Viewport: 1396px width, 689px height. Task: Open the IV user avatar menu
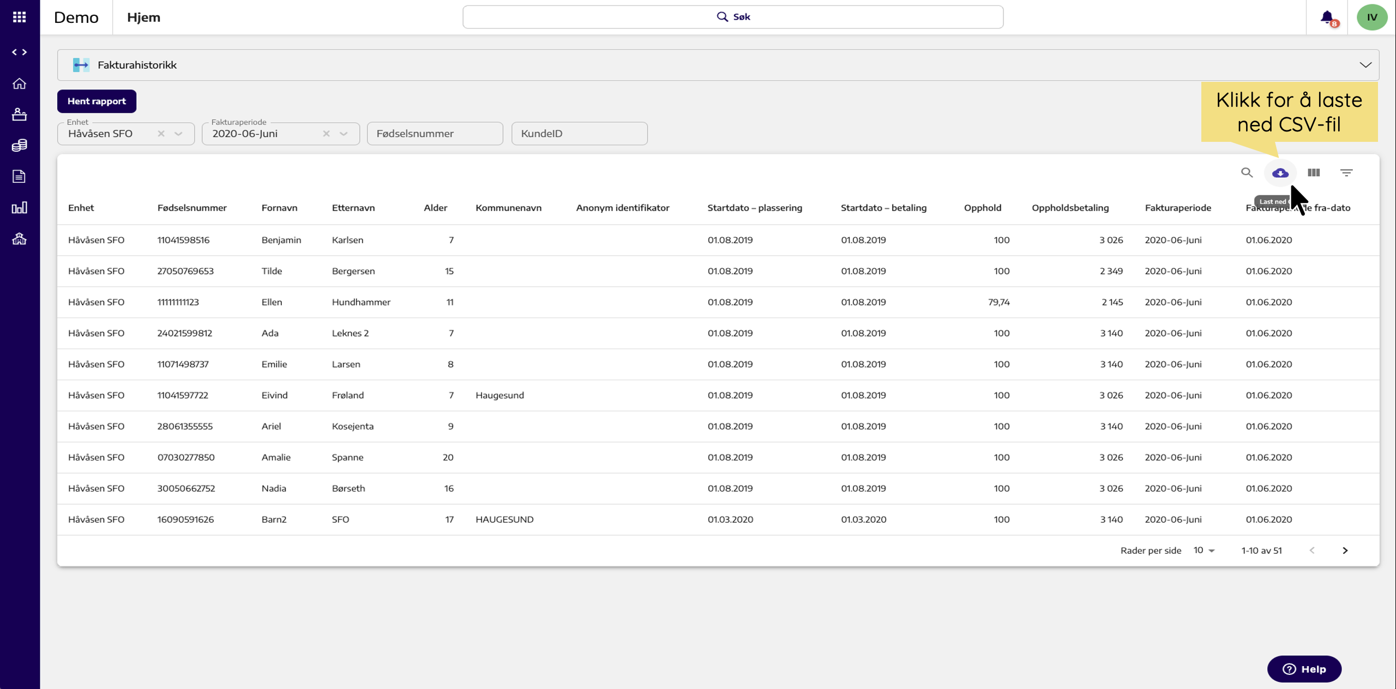1372,17
